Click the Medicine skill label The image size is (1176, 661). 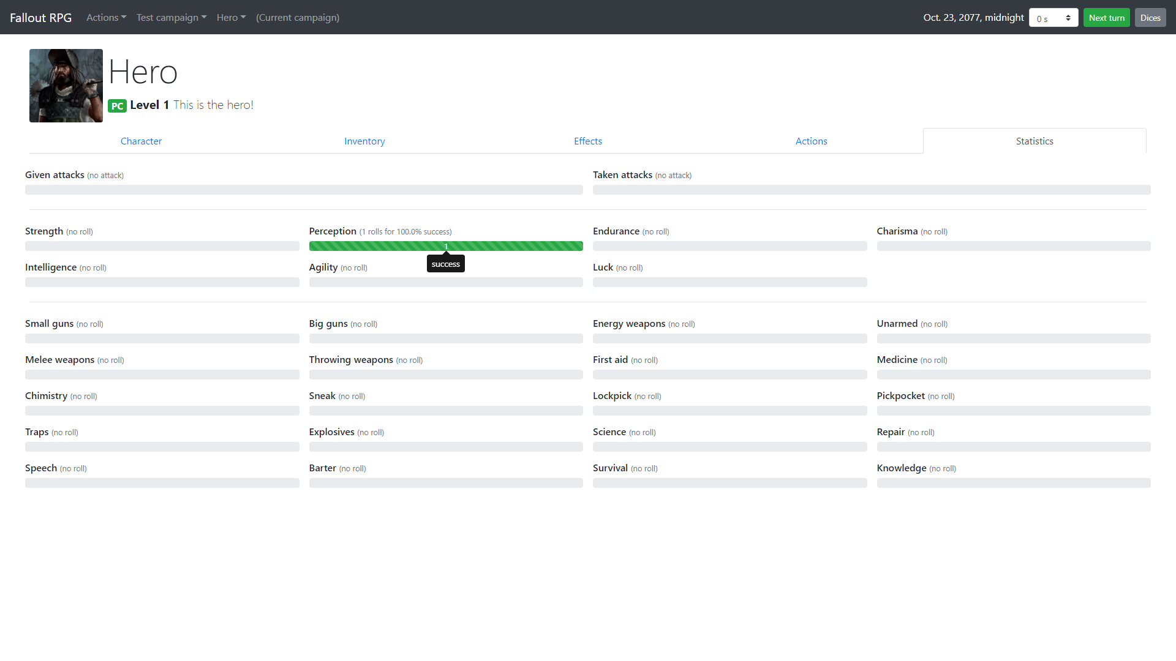pos(897,360)
